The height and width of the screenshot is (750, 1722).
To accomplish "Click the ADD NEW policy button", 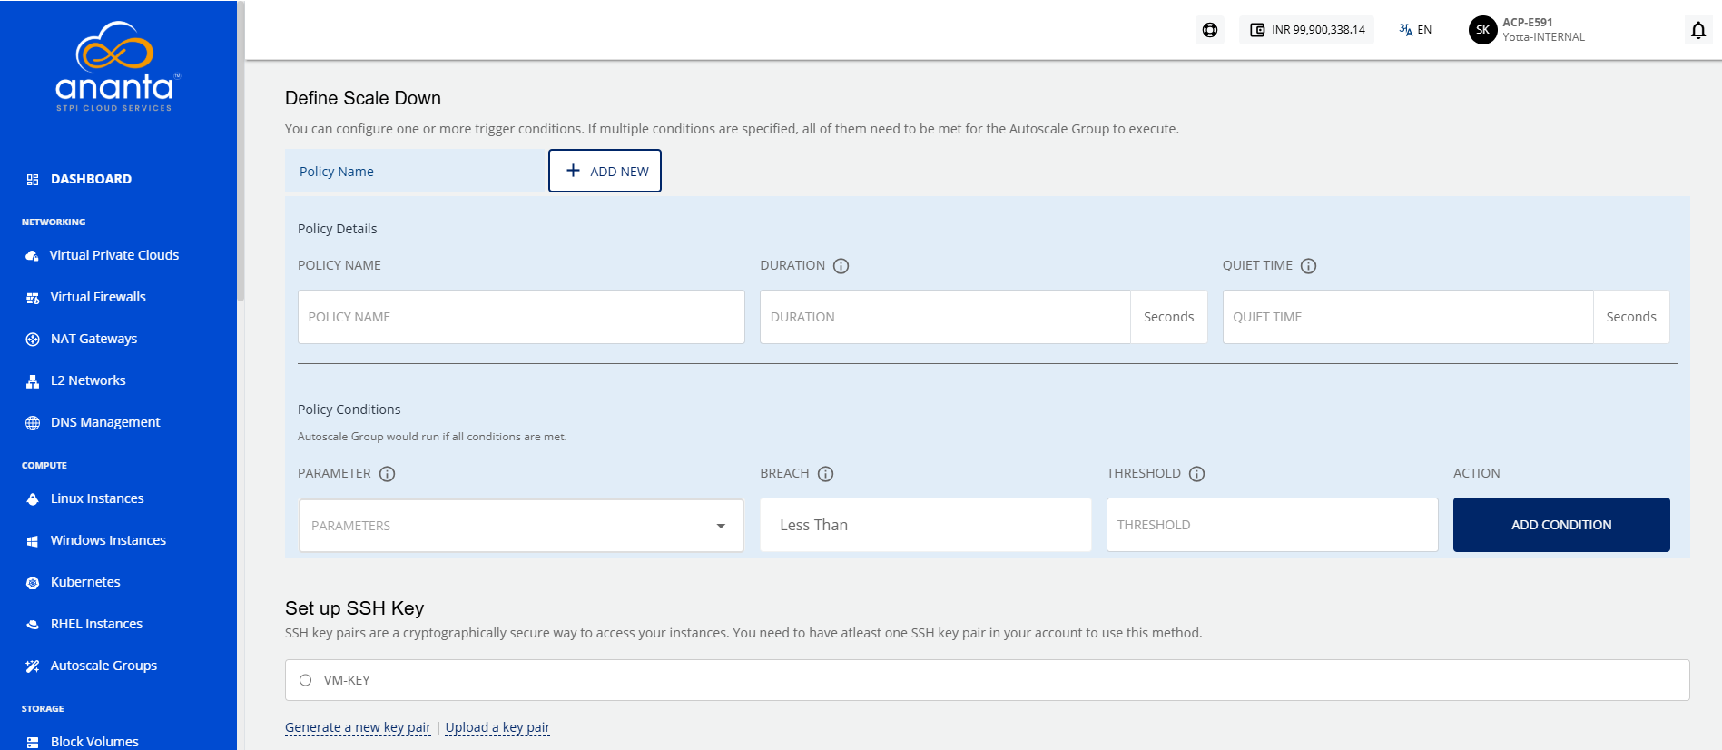I will point(605,171).
